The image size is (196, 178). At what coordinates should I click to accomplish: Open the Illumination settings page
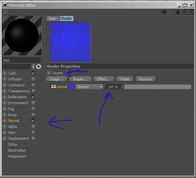click(x=17, y=150)
